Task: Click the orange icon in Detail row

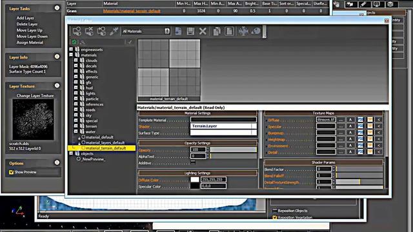Action: (370, 152)
